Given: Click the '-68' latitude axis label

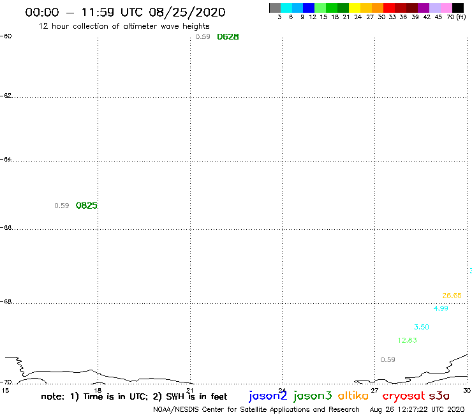Looking at the screenshot, I should point(6,302).
